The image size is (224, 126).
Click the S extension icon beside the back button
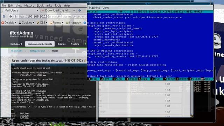click(4, 16)
